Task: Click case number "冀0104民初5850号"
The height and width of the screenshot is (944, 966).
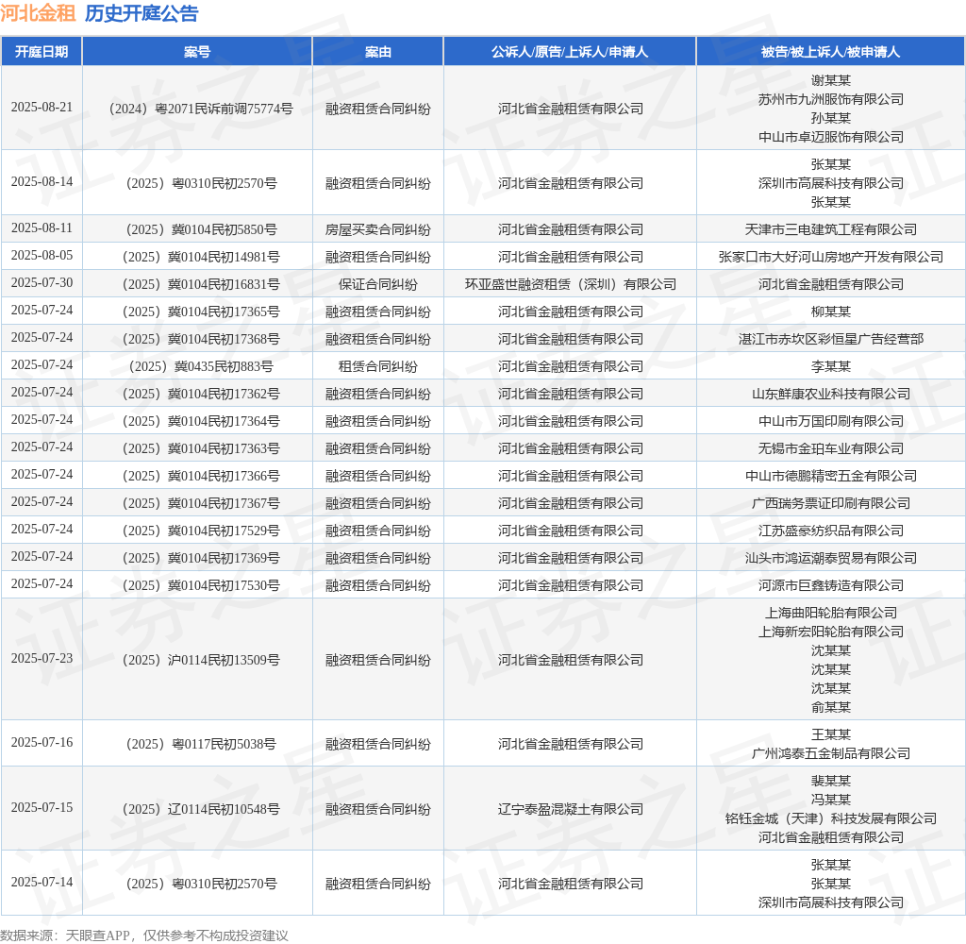Action: point(225,229)
